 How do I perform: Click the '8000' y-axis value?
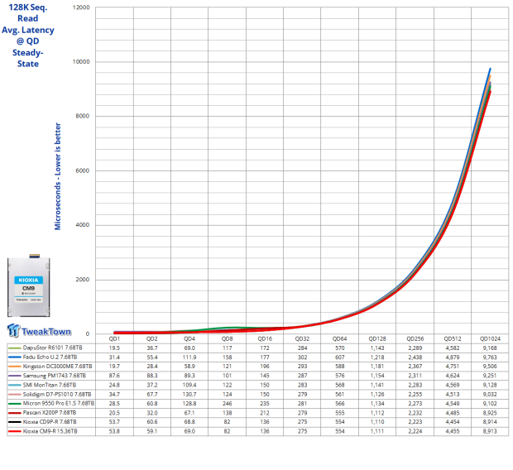83,116
